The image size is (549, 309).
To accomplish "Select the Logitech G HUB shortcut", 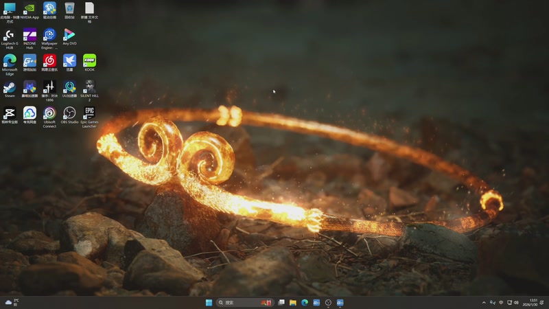I will (x=10, y=39).
